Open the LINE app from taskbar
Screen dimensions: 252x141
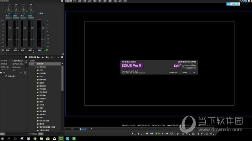tap(74, 139)
